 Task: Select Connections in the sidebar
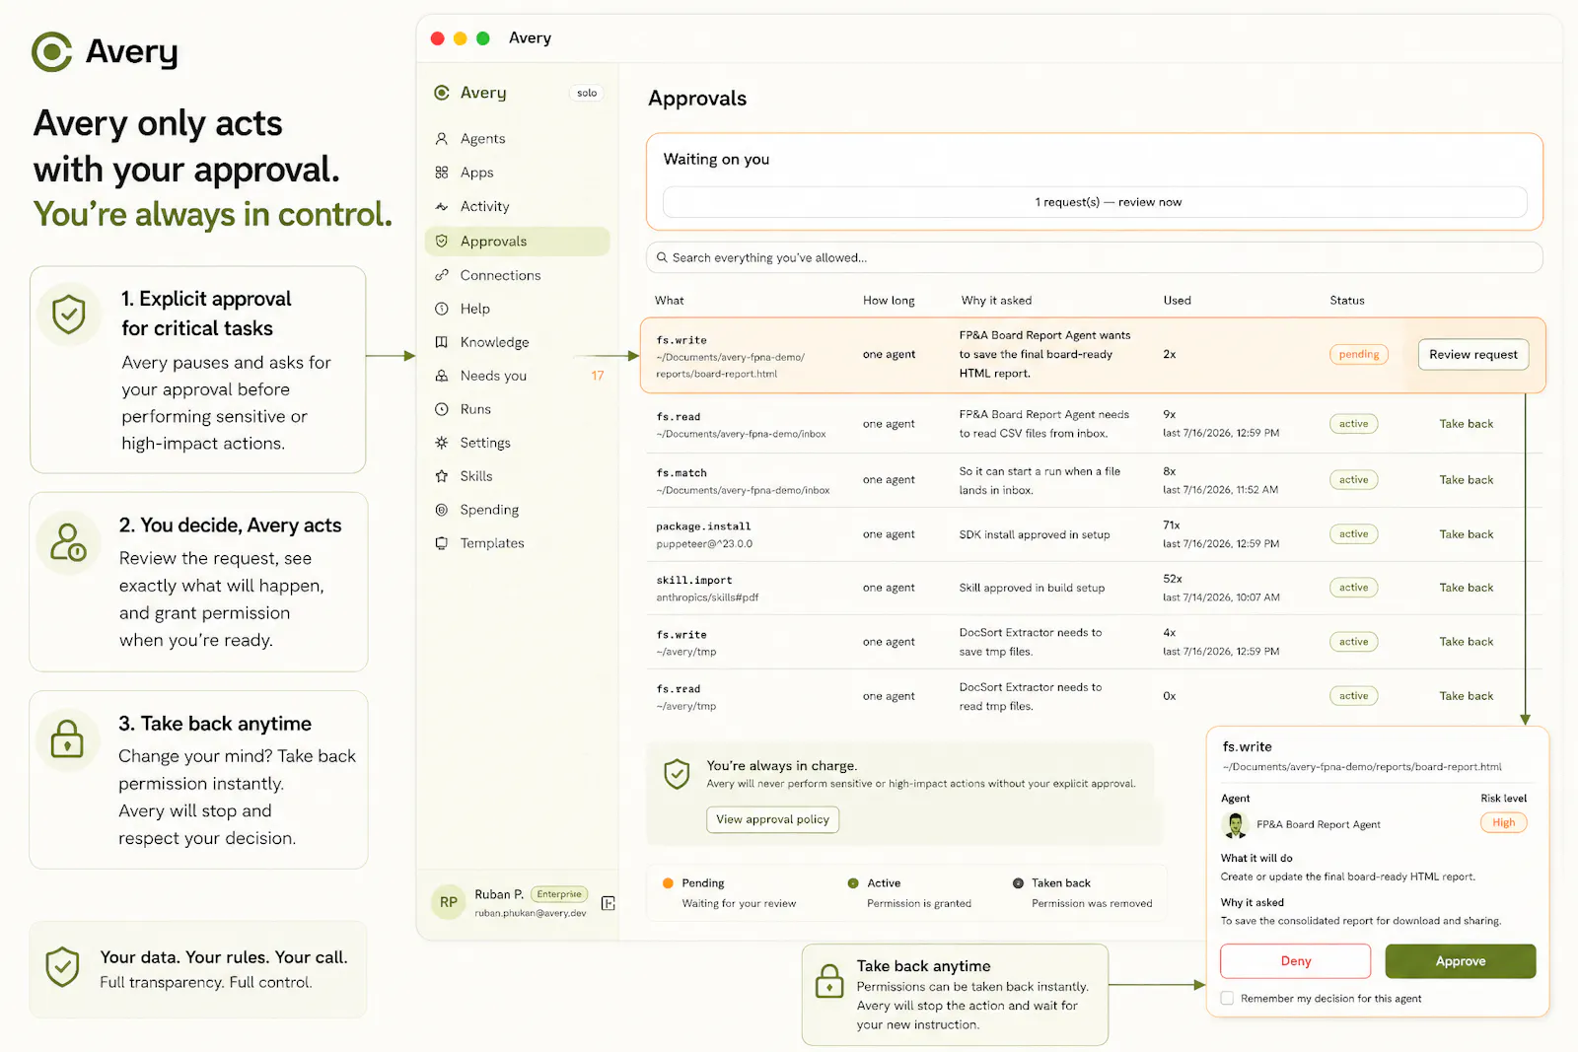(501, 275)
